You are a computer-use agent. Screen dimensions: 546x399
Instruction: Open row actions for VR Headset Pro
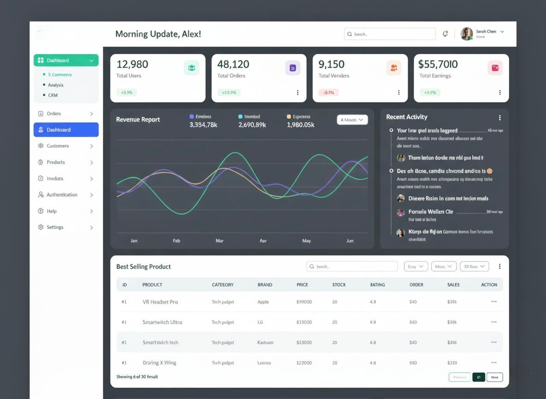[493, 302]
